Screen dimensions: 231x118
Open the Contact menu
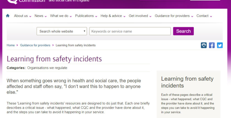pyautogui.click(x=202, y=16)
